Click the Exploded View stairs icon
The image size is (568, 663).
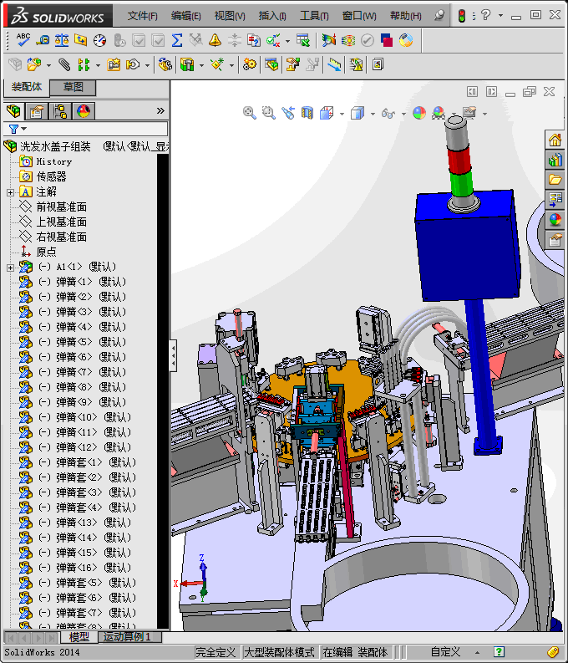click(292, 64)
